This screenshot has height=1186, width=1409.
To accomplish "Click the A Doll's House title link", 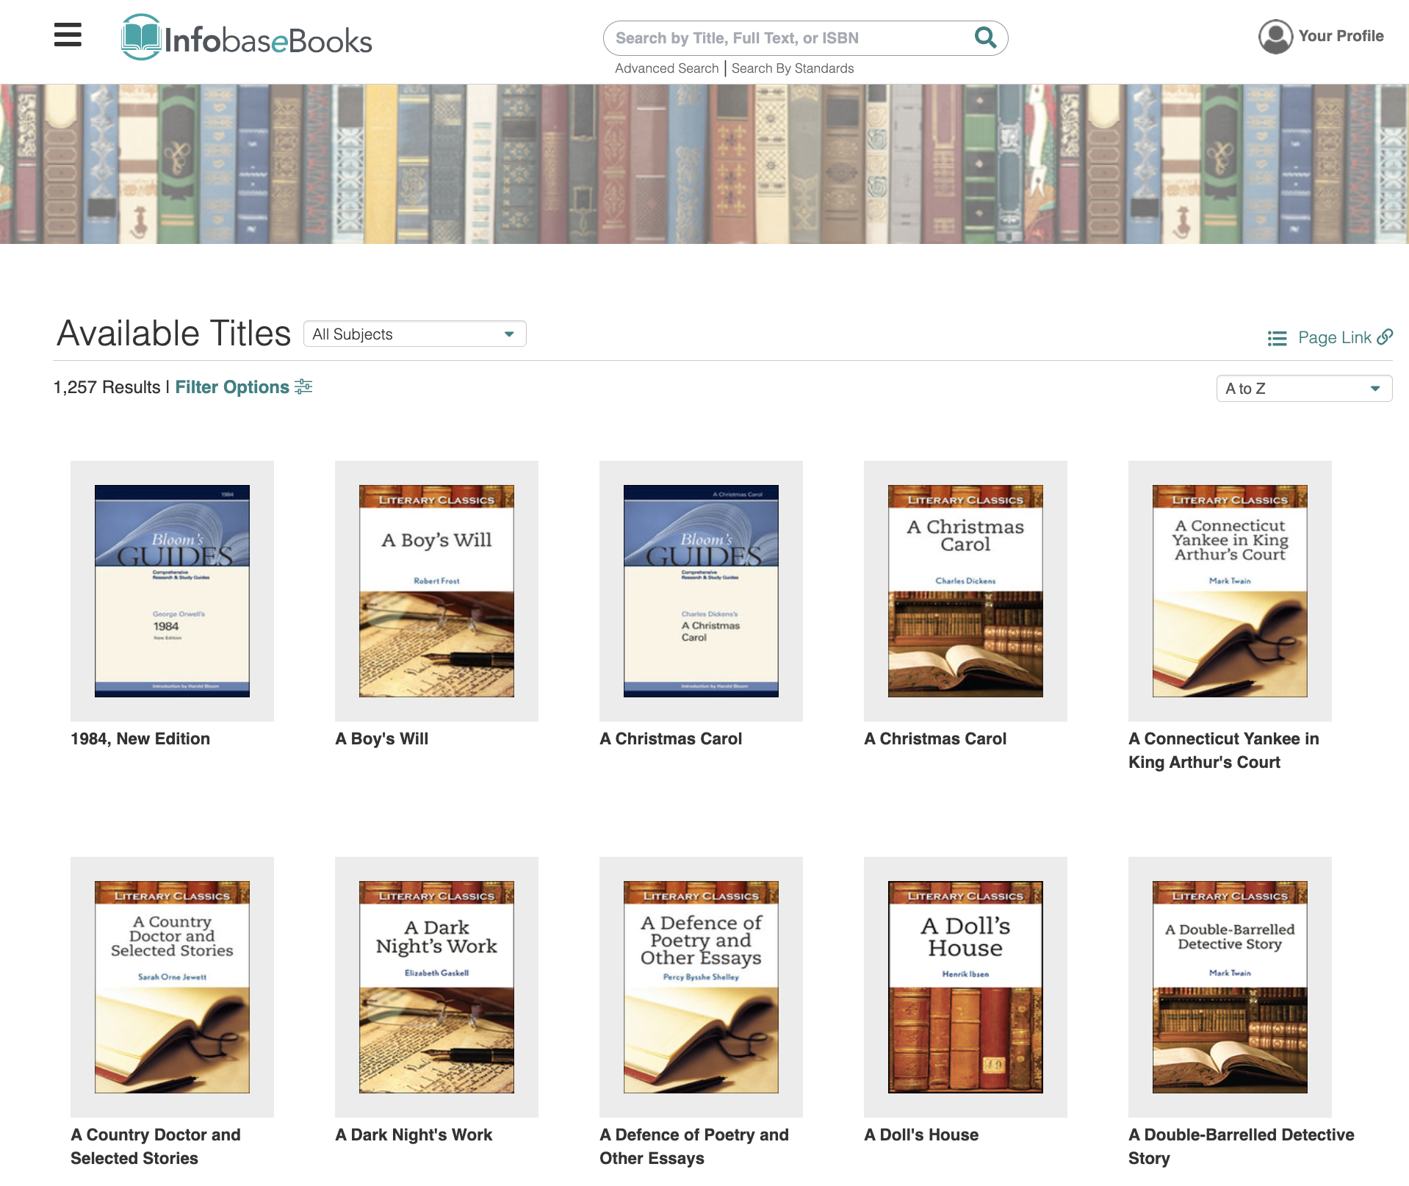I will click(921, 1135).
